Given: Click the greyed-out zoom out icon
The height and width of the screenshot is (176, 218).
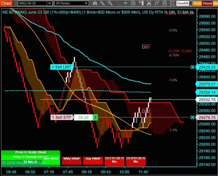Looking at the screenshot, I should click(118, 3).
